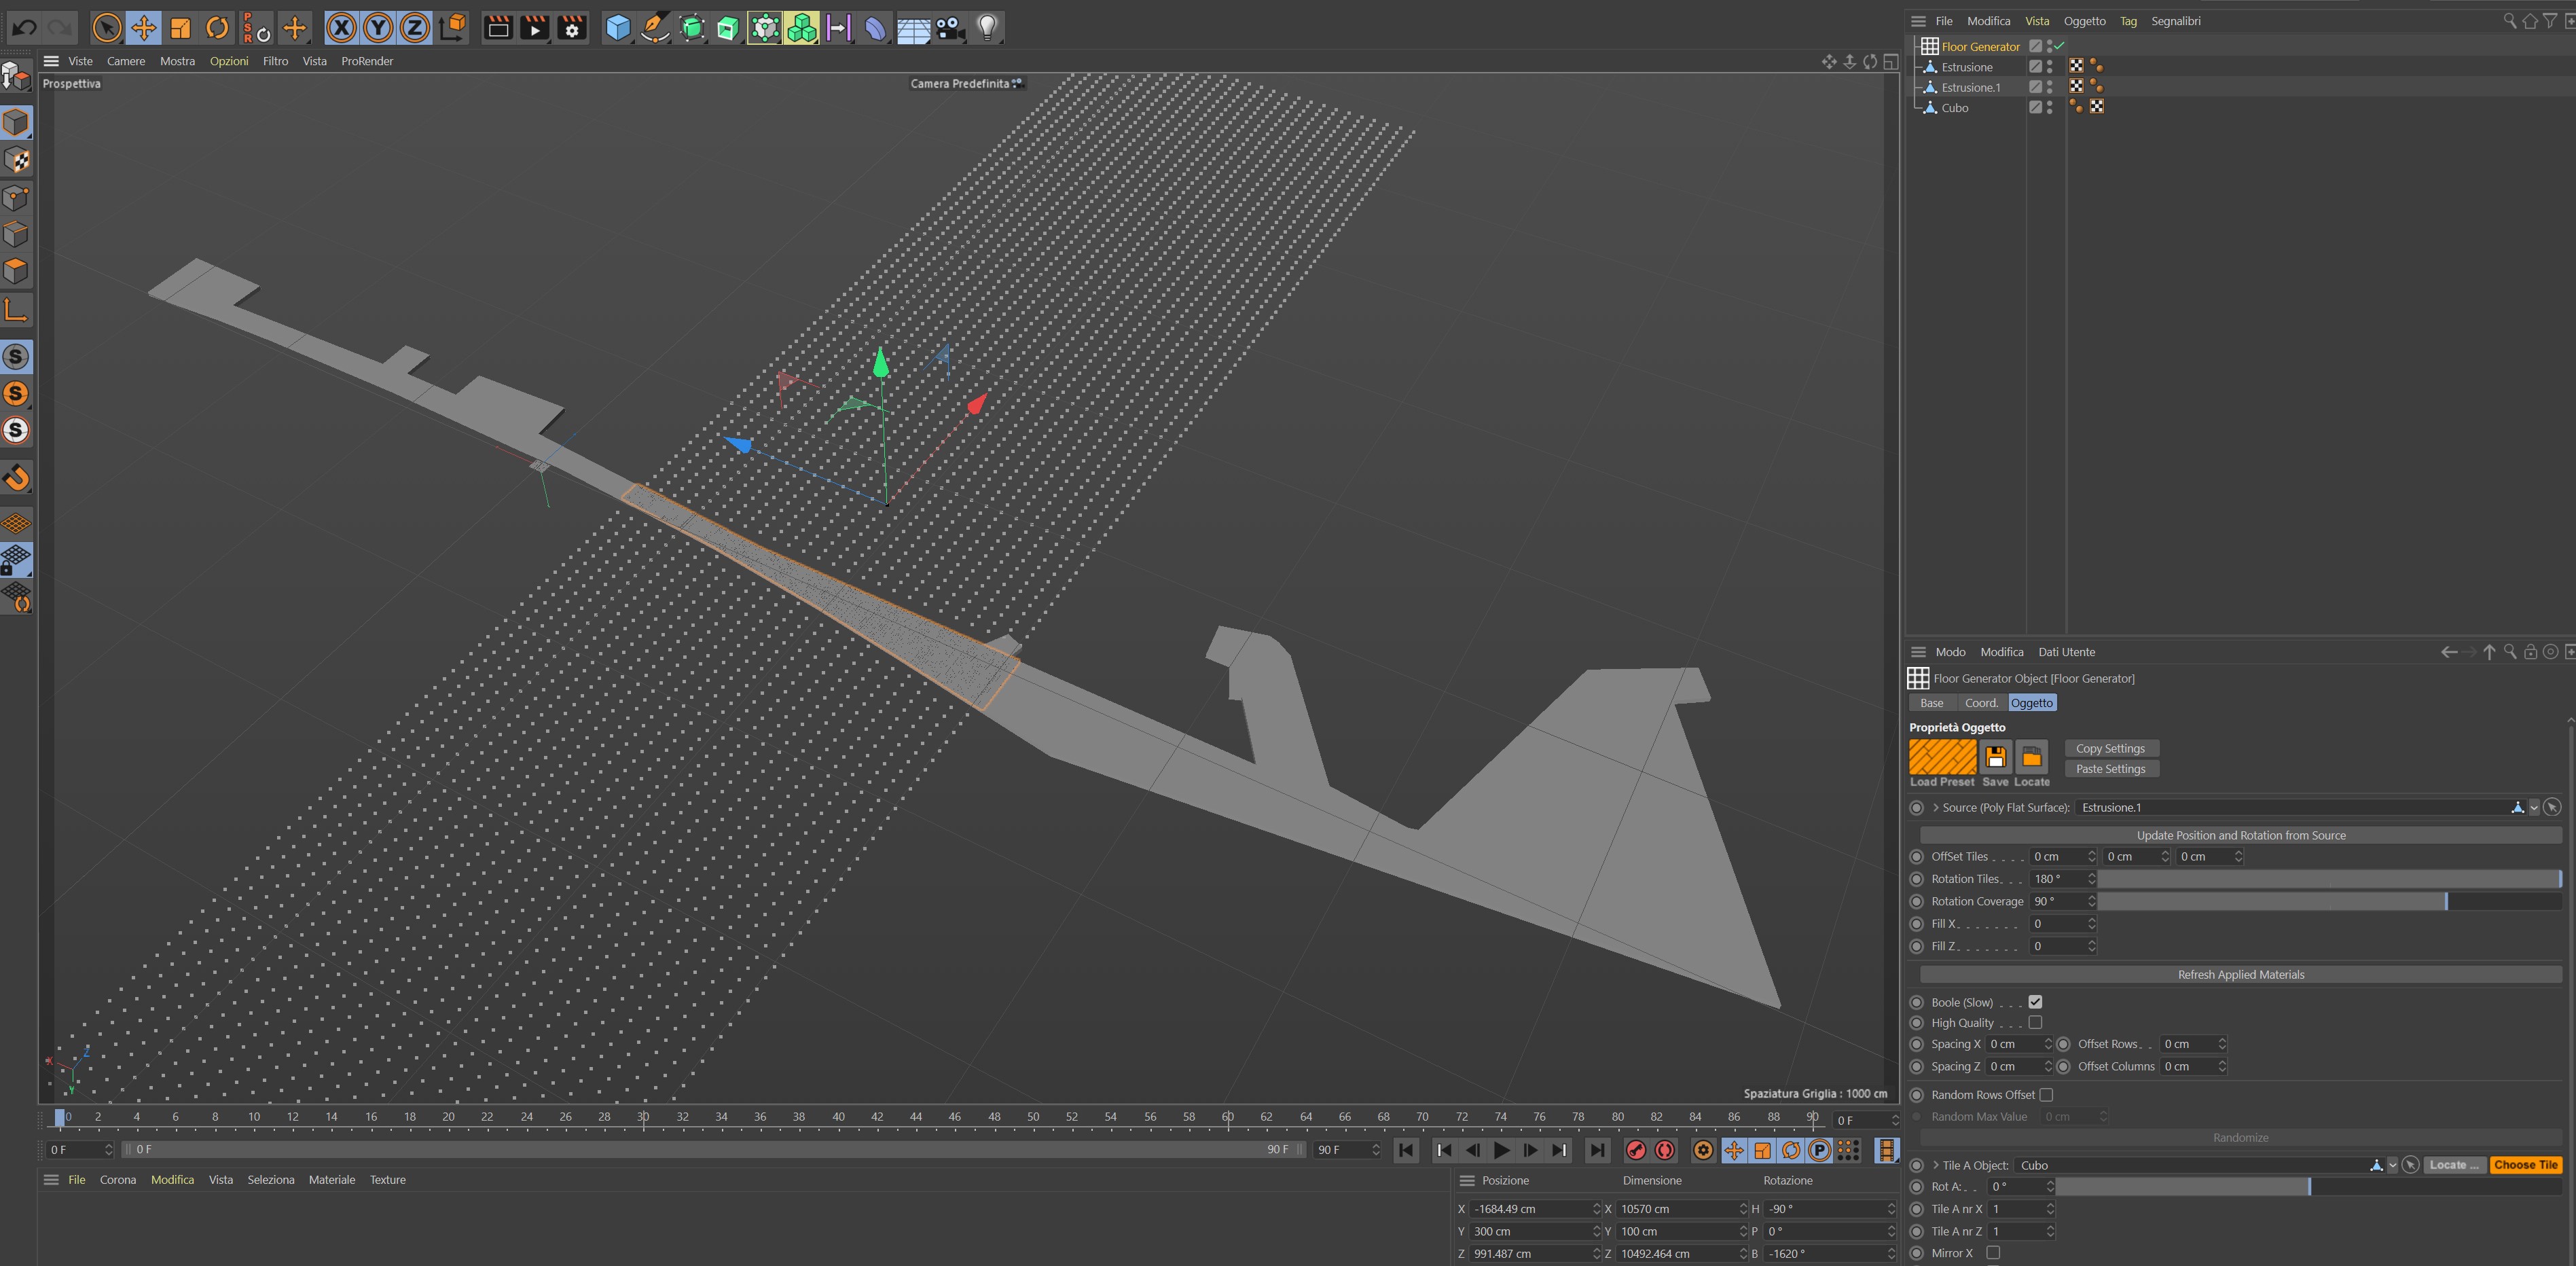
Task: Uncheck the Boole (Slow) checkbox
Action: 2035,1002
